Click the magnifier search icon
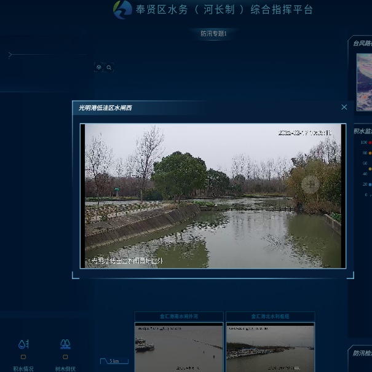Screen dimensions: 372x372 [109, 68]
